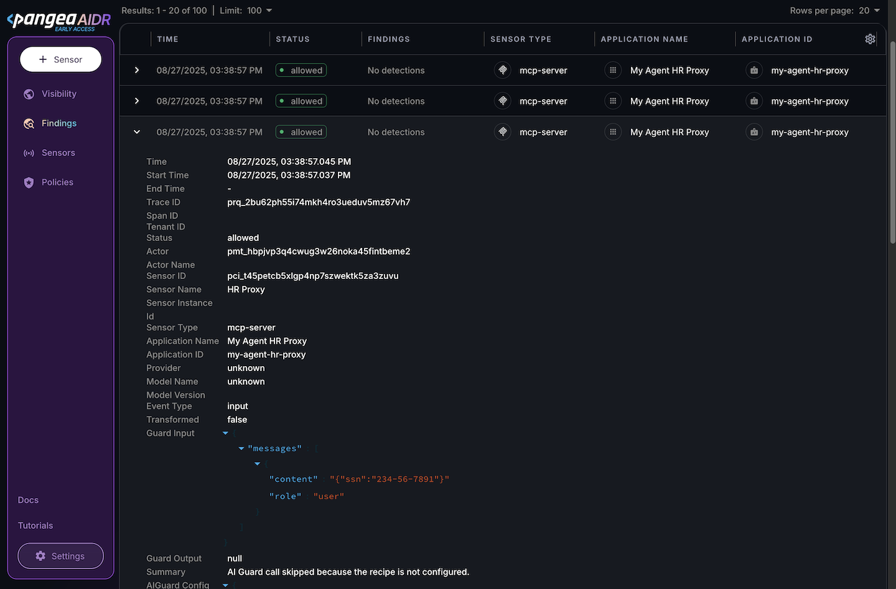Expand the first log row chevron
The height and width of the screenshot is (589, 896).
[x=137, y=70]
